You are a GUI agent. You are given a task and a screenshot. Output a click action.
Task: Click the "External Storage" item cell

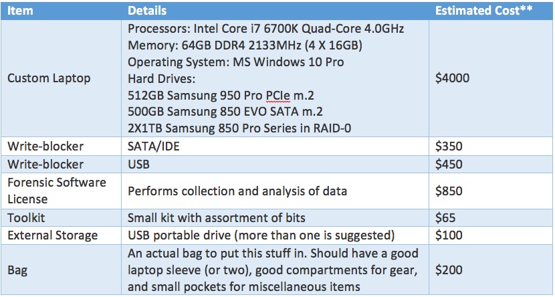tap(52, 235)
